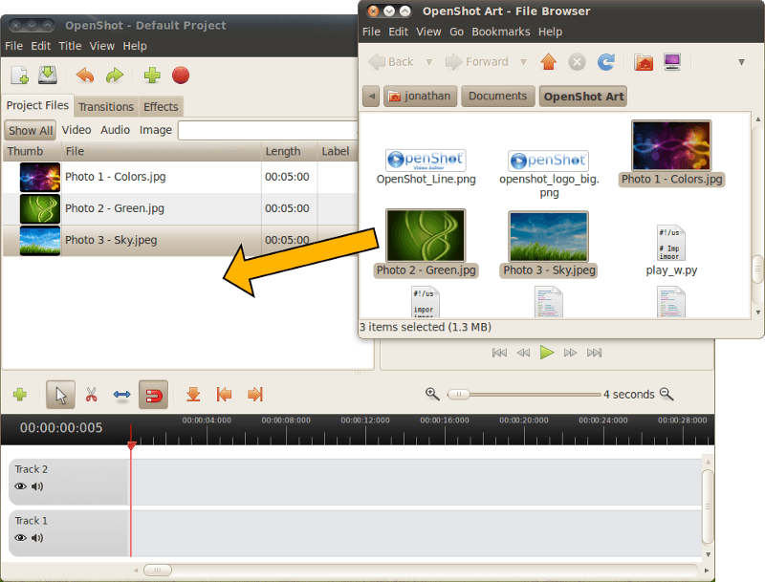Open OpenShot Title menu
The height and width of the screenshot is (582, 765).
[x=70, y=46]
